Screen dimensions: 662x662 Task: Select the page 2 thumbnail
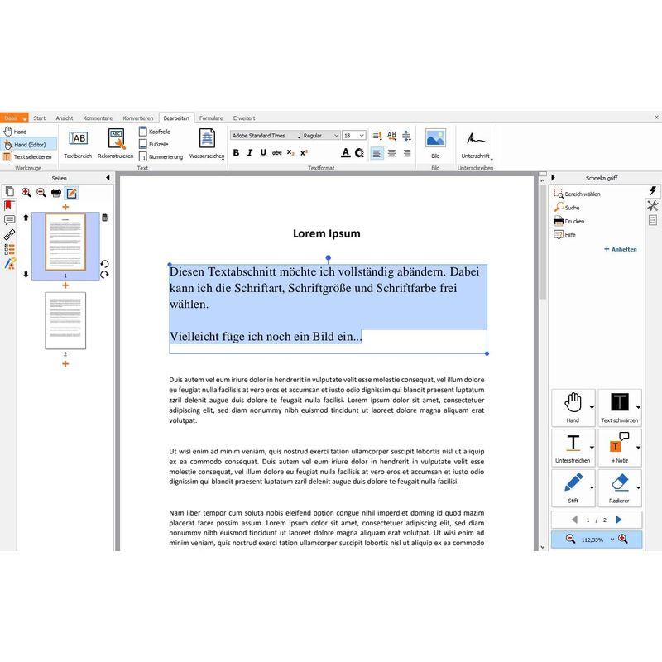(65, 319)
